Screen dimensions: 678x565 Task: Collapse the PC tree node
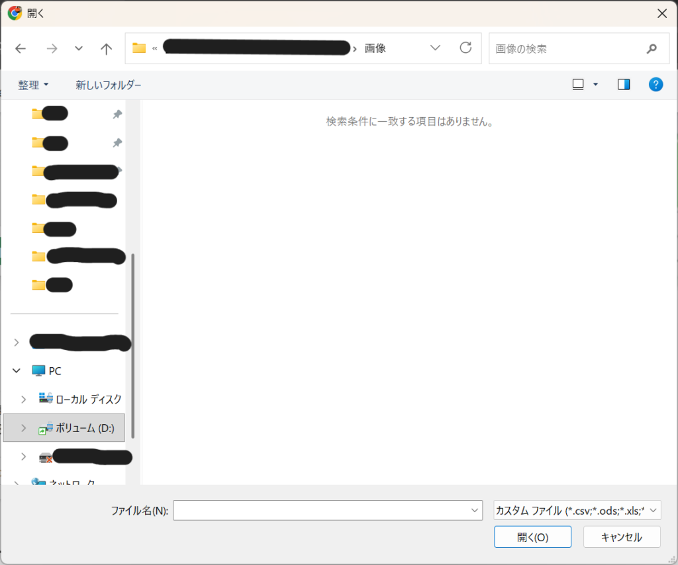tap(17, 371)
